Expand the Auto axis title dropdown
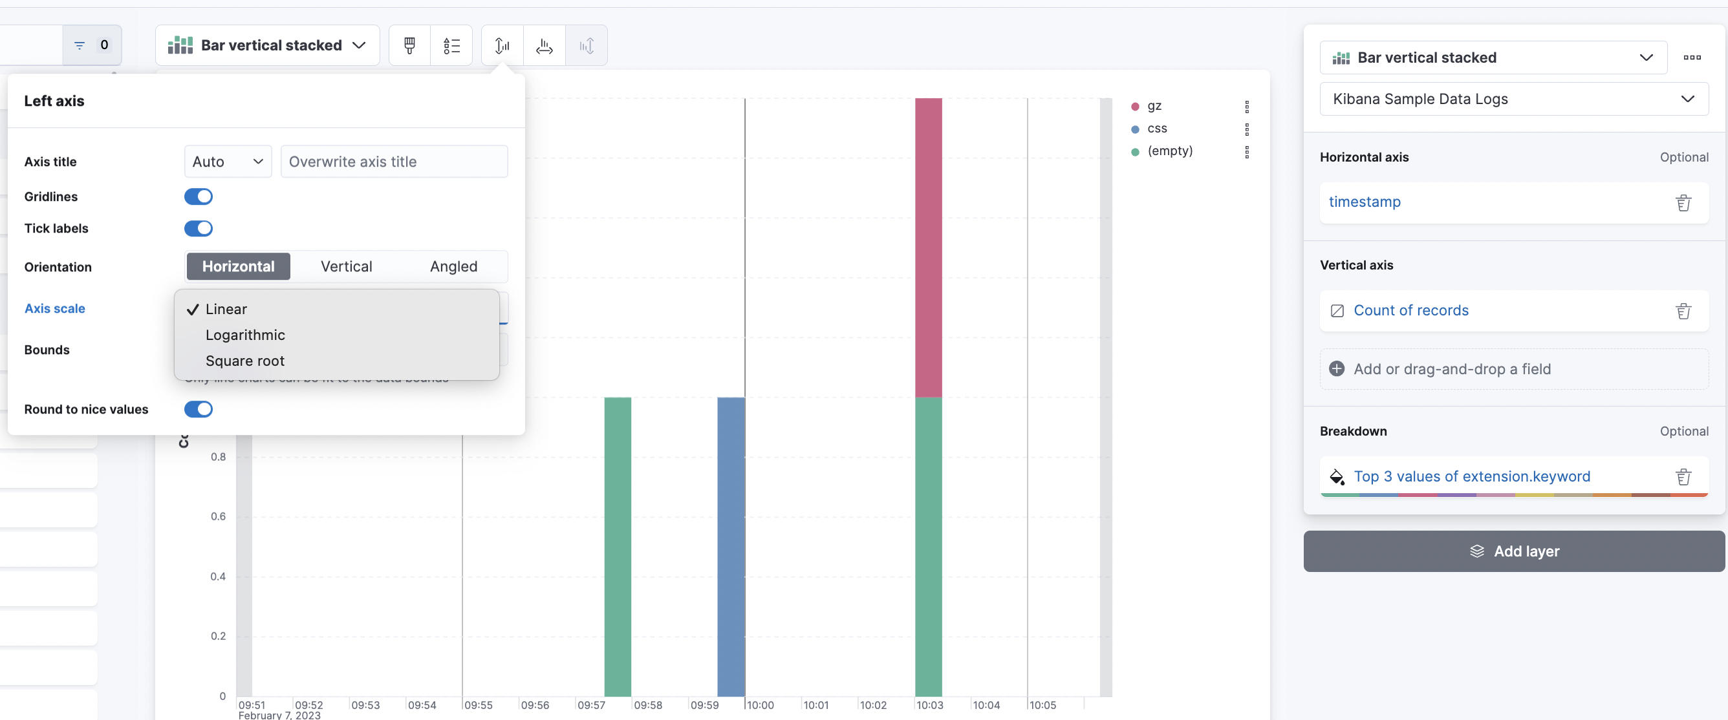The image size is (1728, 720). [227, 161]
